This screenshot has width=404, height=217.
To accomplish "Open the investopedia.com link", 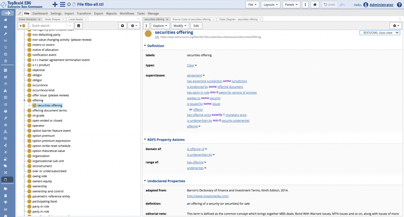I will click(208, 196).
